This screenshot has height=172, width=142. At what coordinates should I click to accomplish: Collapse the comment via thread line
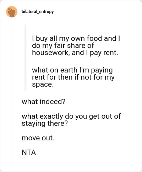point(12,92)
